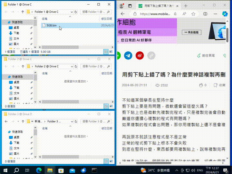Click the 收藏 bookmark button

coord(219,85)
